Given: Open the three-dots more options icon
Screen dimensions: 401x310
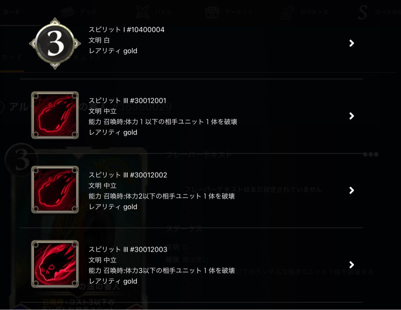Looking at the screenshot, I should [371, 154].
